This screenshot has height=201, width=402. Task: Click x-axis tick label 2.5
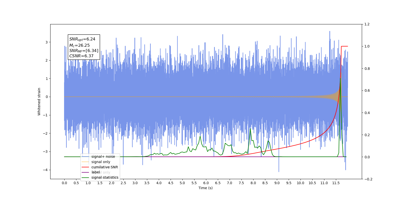(123, 183)
